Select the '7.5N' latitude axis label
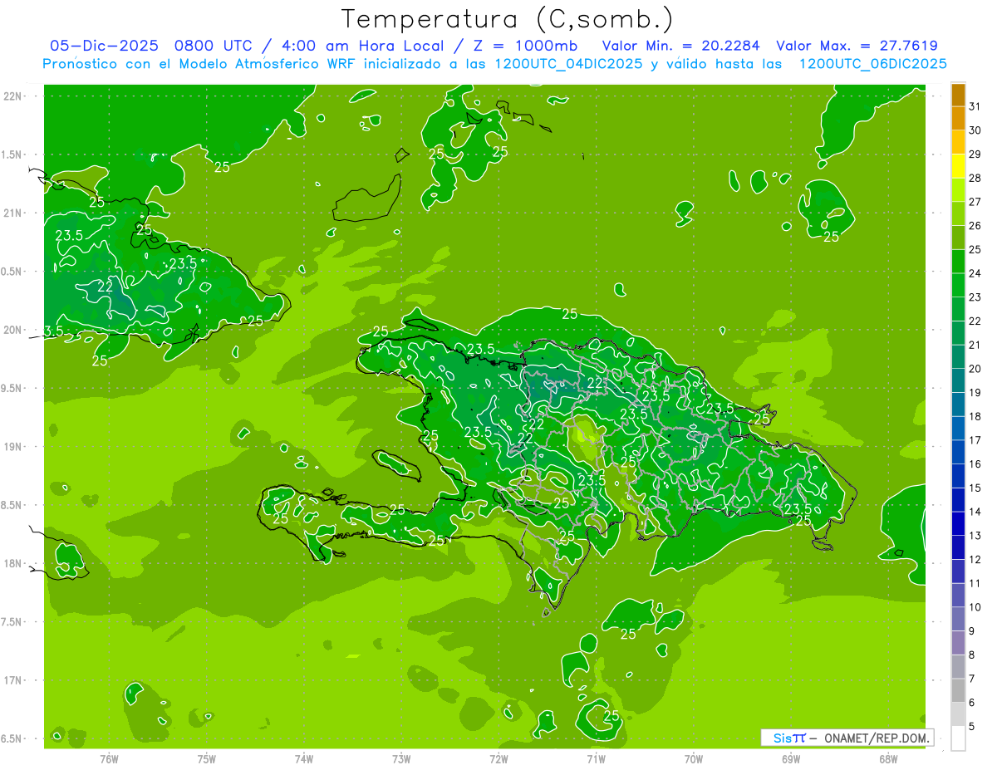 12,621
